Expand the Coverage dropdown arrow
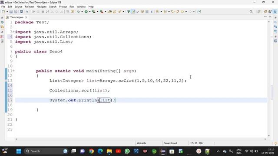 coord(97,12)
